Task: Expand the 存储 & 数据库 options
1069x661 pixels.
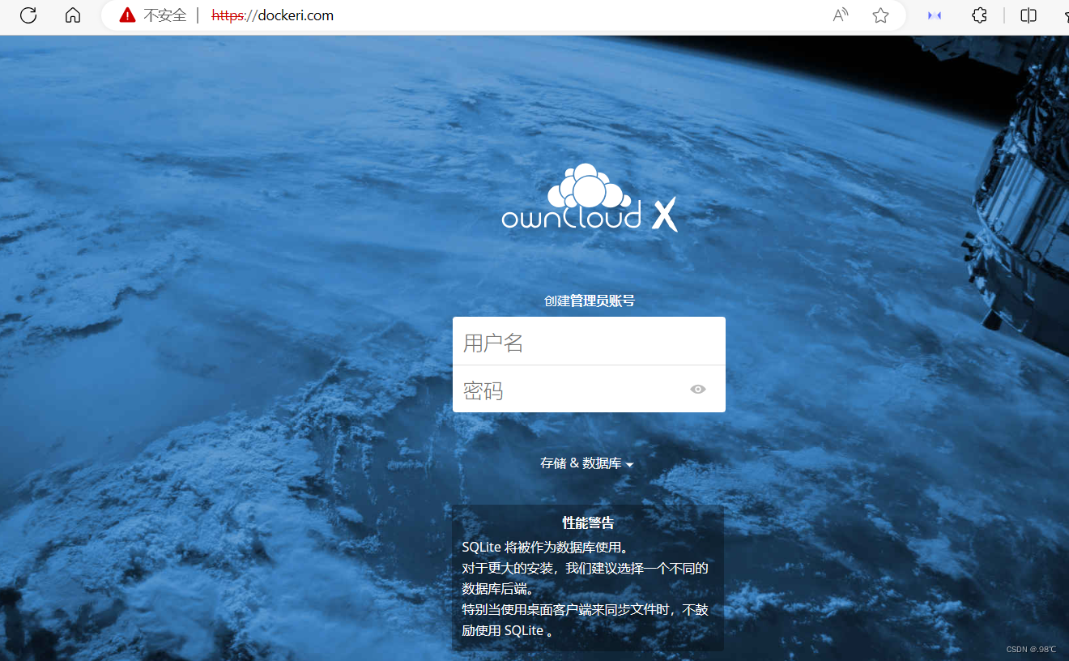Action: coord(586,463)
